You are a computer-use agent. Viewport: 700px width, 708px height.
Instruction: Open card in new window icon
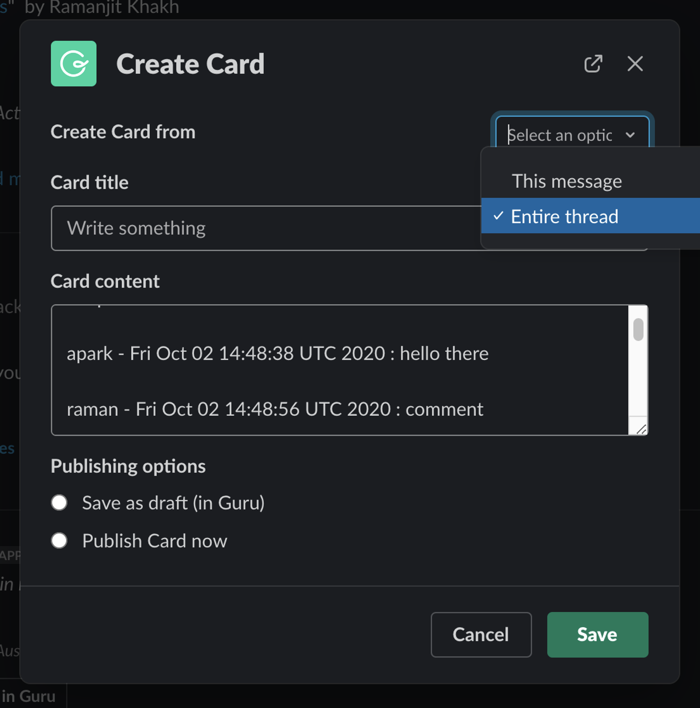click(x=593, y=64)
